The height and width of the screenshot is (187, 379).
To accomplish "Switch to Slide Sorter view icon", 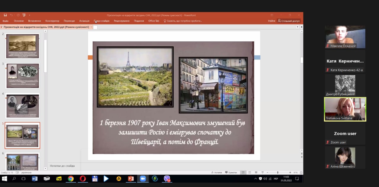I will click(250, 173).
